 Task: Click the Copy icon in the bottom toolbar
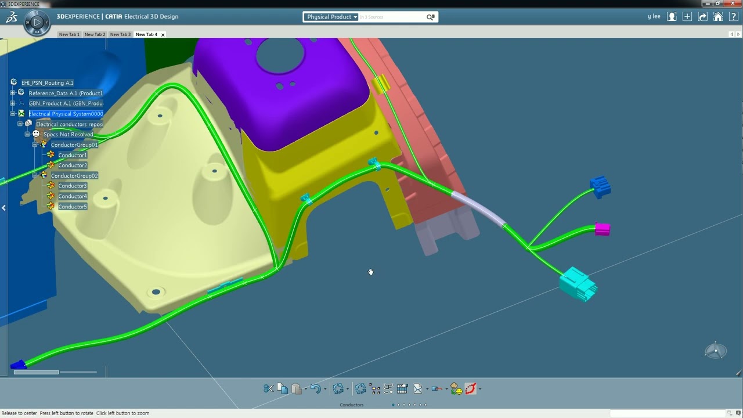283,388
